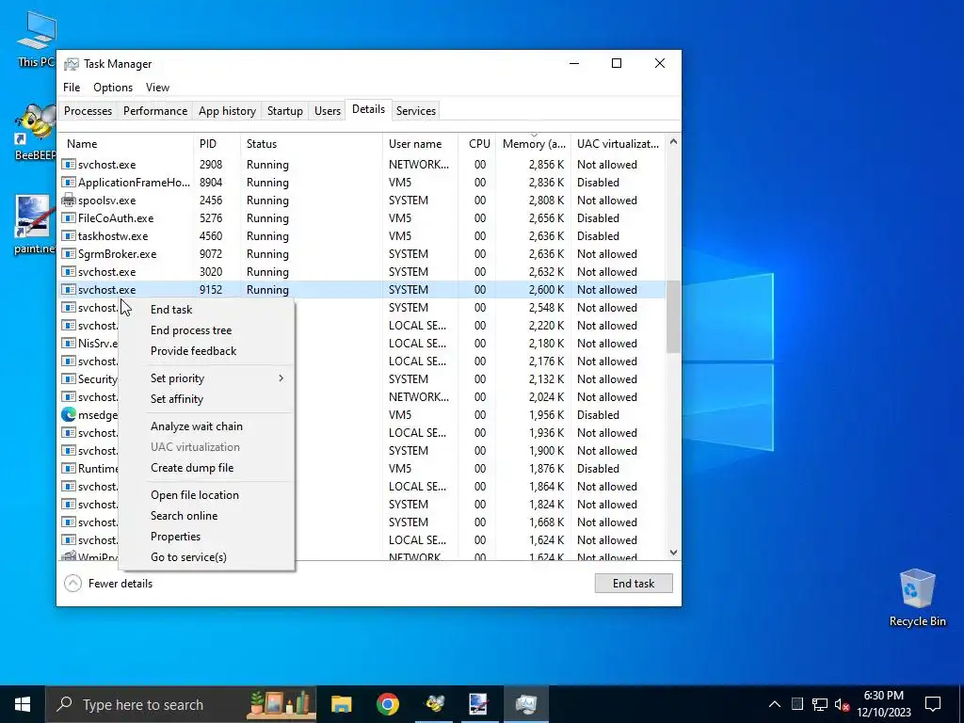
Task: Sort by the PID column header
Action: [x=217, y=144]
